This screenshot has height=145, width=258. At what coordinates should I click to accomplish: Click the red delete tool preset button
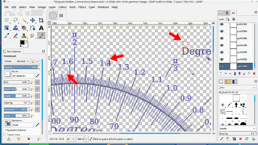tap(29, 139)
